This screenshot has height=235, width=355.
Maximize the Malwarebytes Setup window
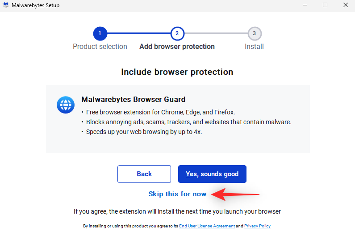(x=325, y=5)
